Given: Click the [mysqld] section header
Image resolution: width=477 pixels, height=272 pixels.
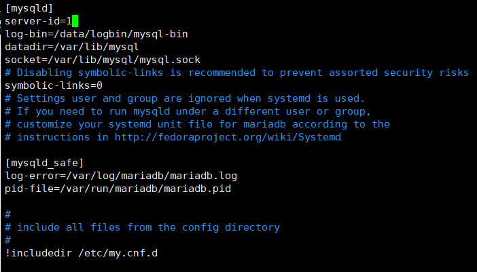Looking at the screenshot, I should 29,8.
